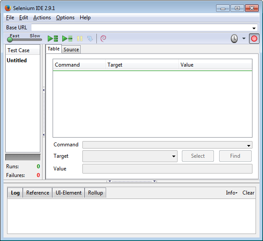This screenshot has width=263, height=241.
Task: Collapse the test case side pane splitter
Action: click(44, 112)
